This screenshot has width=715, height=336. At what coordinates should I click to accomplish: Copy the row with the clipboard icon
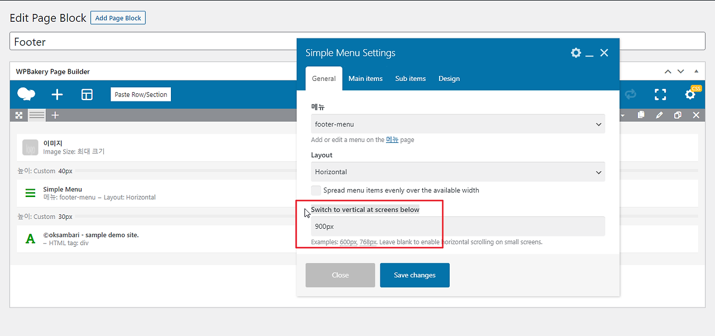(641, 115)
